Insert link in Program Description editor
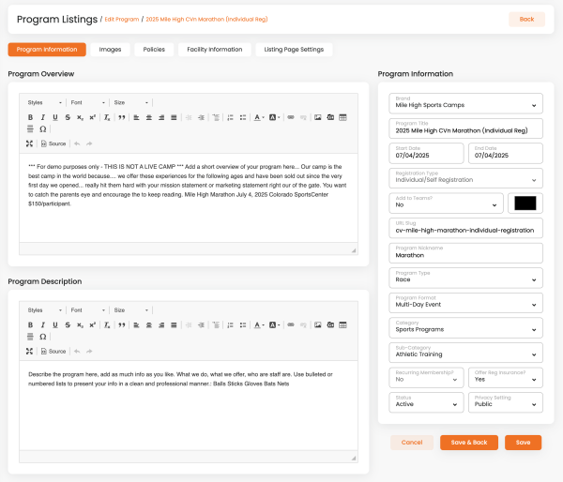This screenshot has height=482, width=563. tap(291, 324)
